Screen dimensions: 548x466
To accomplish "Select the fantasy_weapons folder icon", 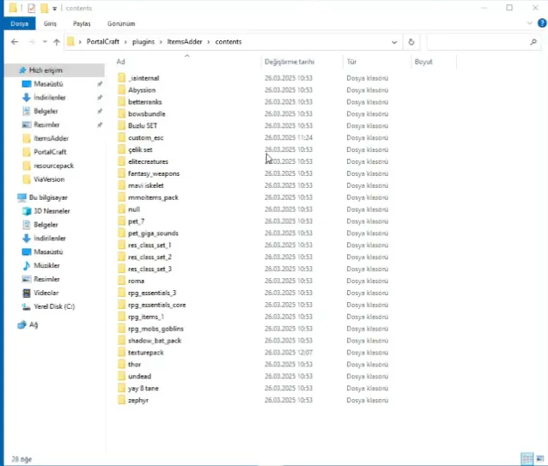I will [x=121, y=173].
